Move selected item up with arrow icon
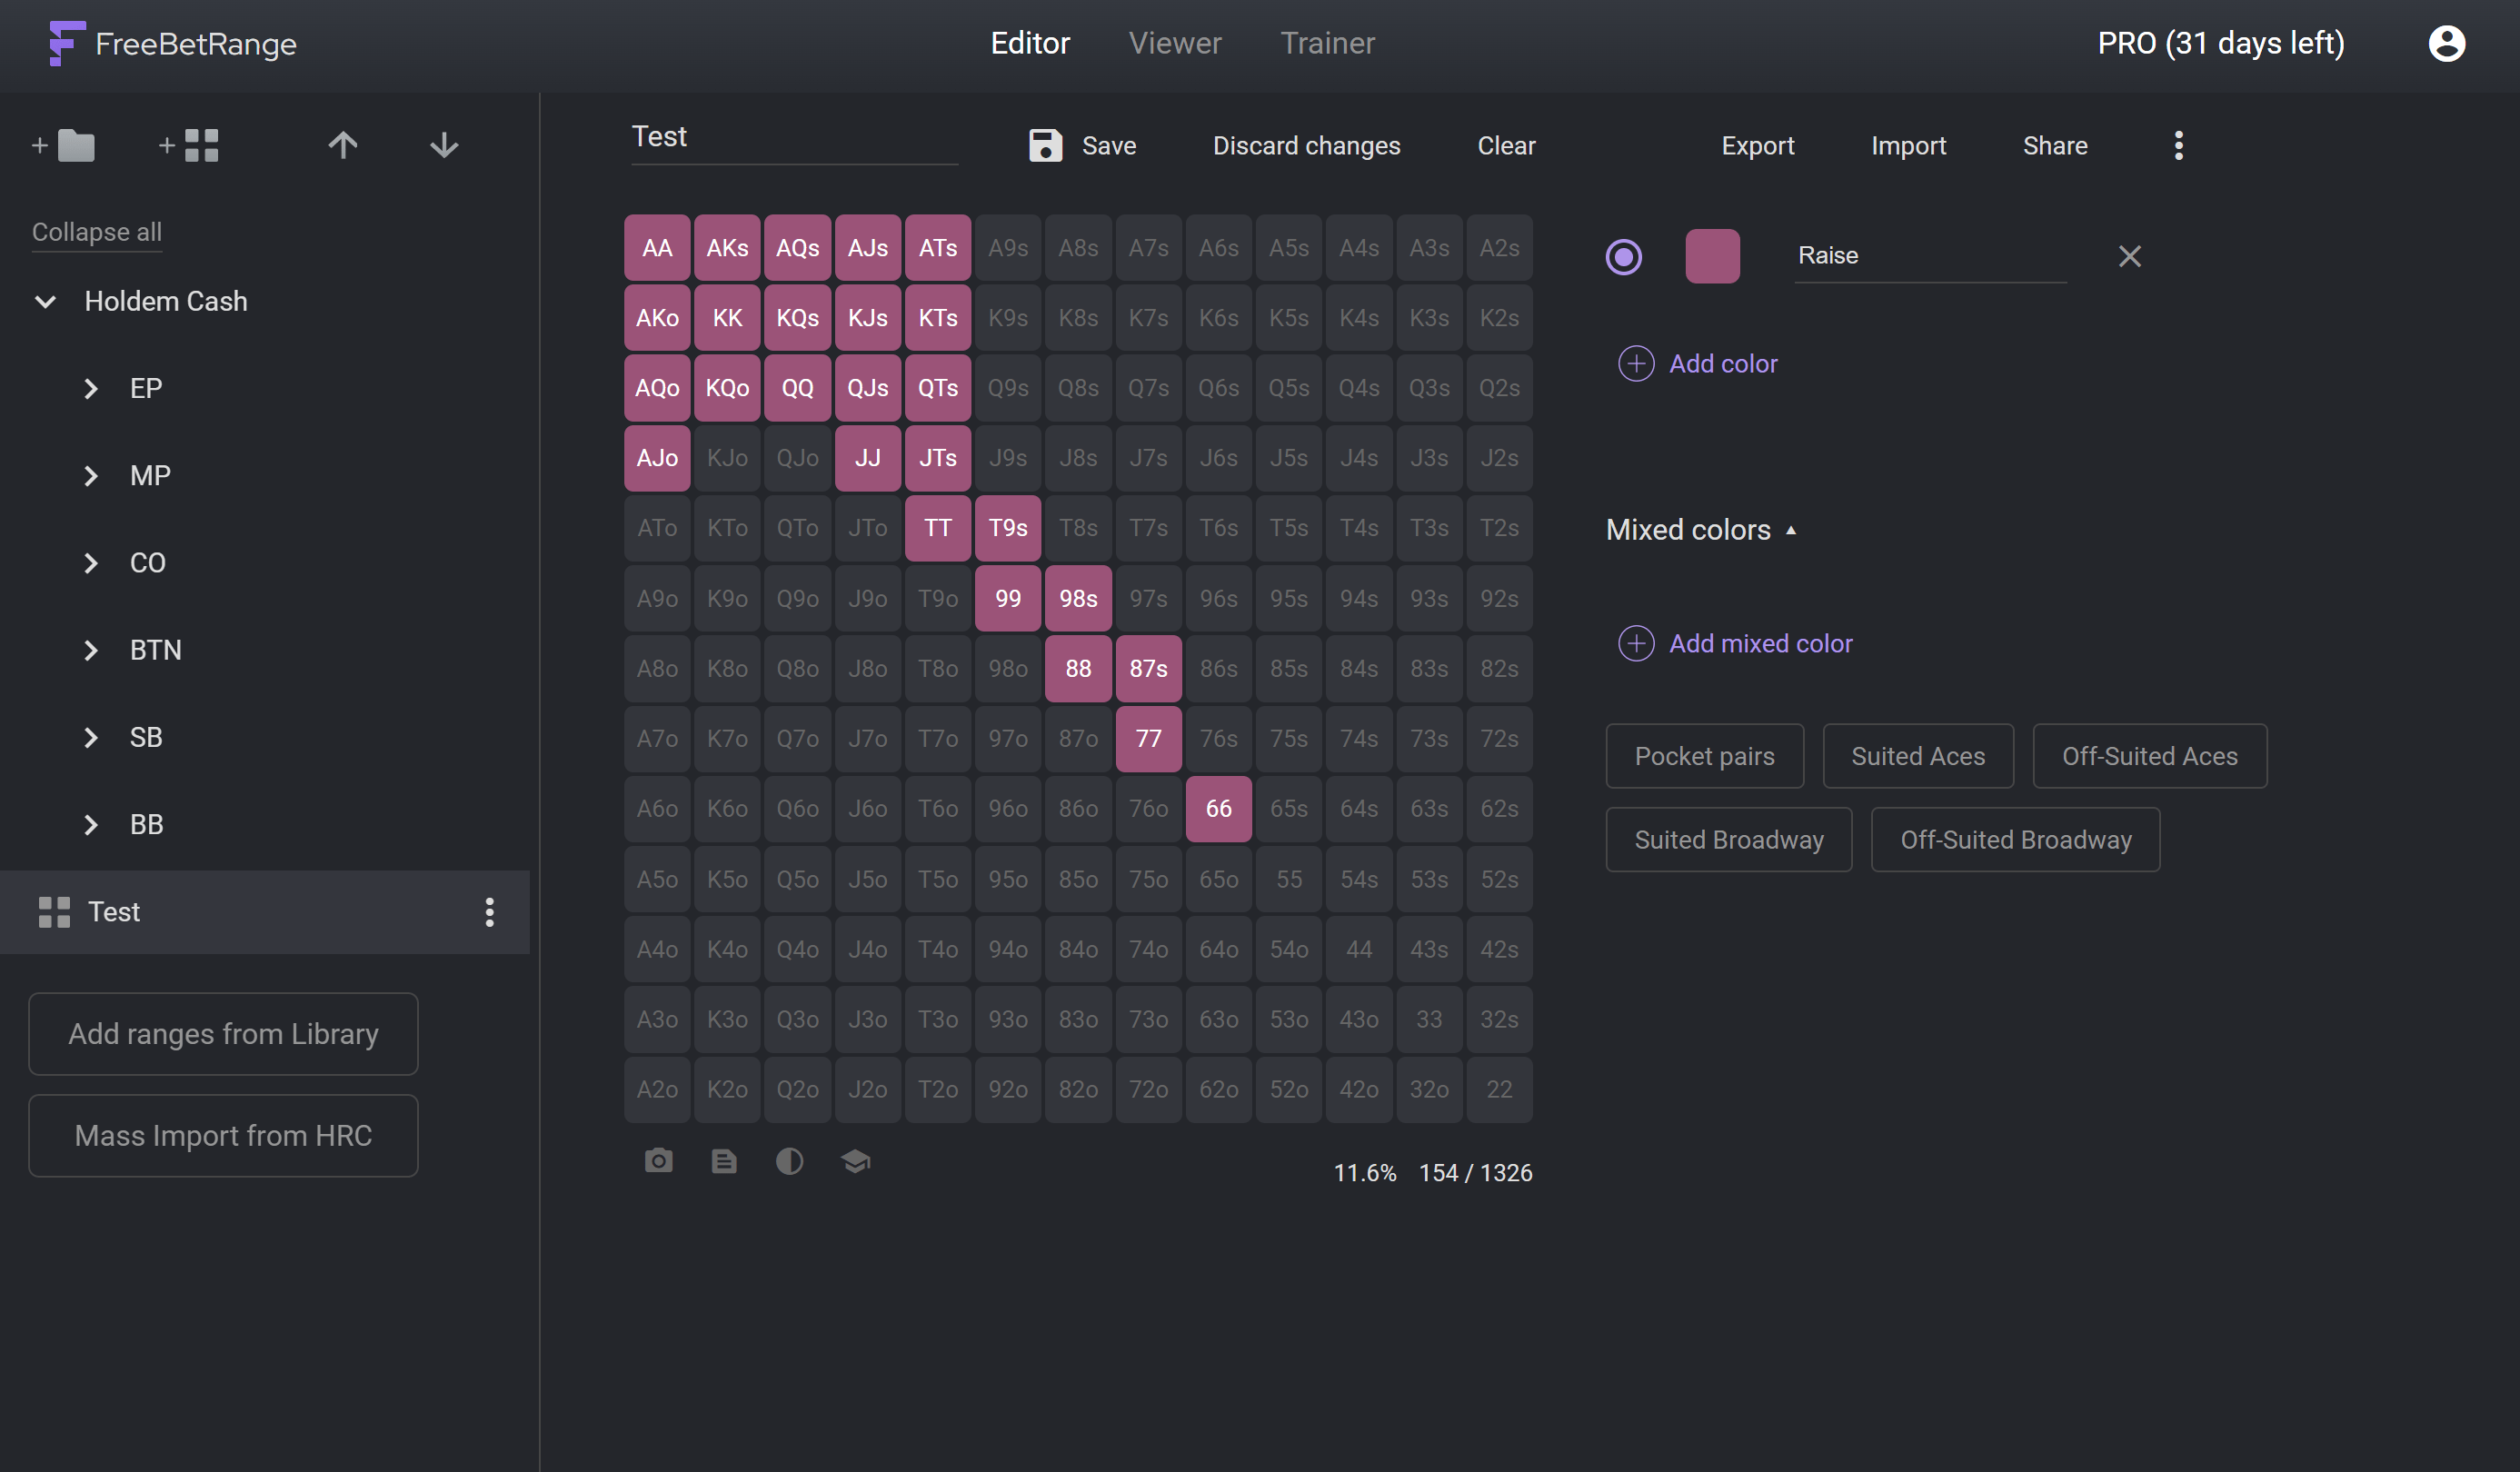Screen dimensions: 2520x1472 click(342, 146)
